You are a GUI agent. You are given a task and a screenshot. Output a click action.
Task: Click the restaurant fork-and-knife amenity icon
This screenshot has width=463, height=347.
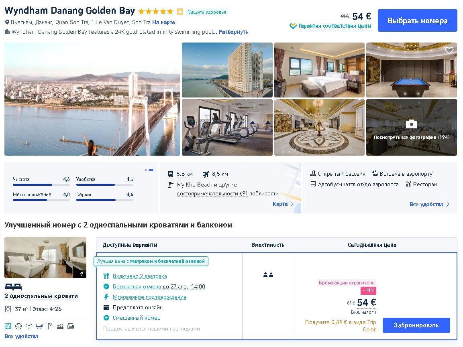click(x=408, y=184)
